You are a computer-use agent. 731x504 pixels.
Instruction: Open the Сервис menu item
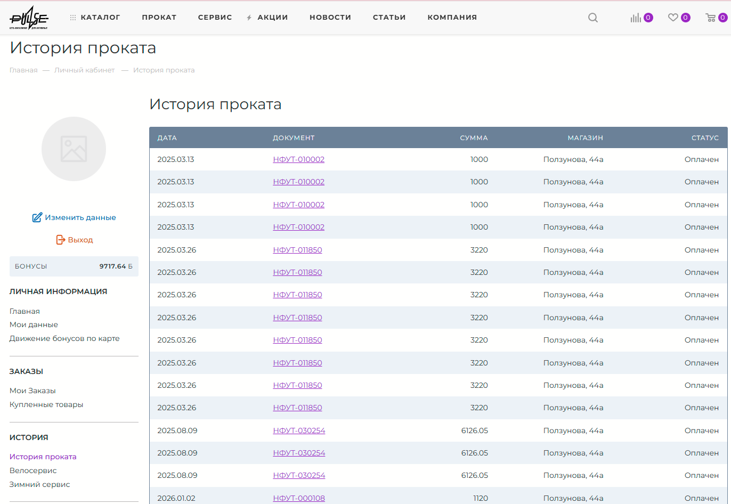[x=215, y=17]
